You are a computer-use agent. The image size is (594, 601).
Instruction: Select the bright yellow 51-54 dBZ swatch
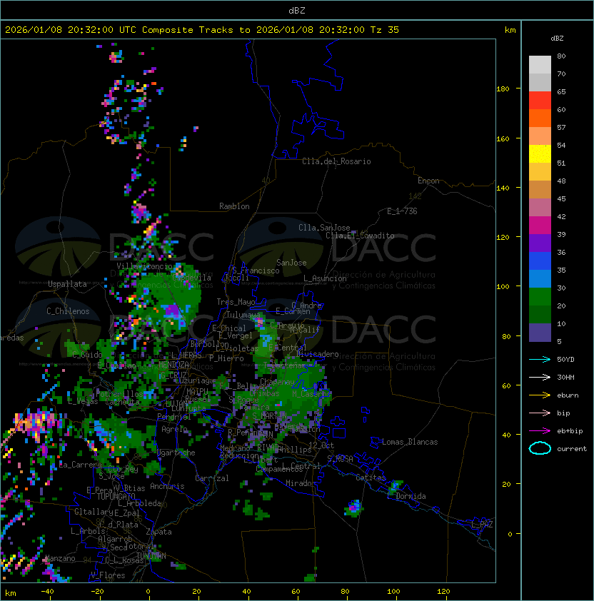point(540,154)
